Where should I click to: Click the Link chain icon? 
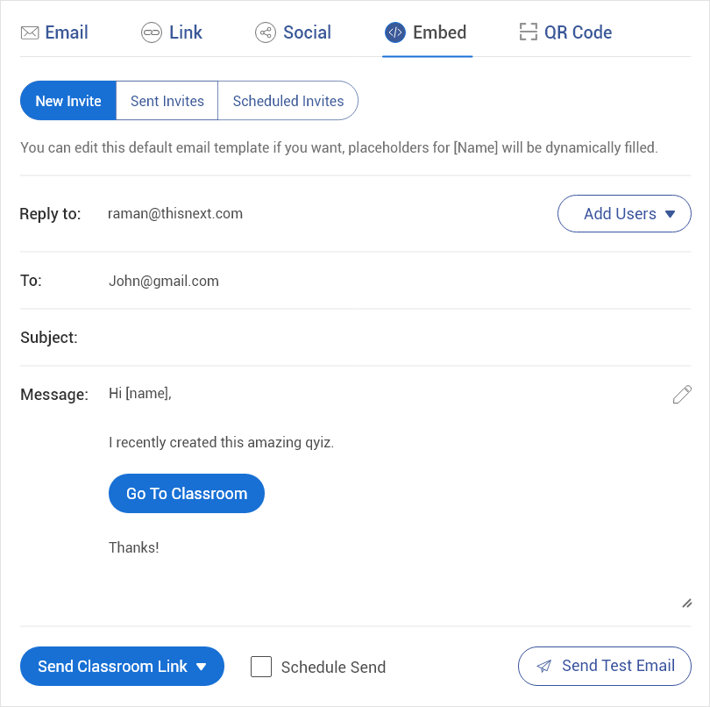[x=152, y=33]
